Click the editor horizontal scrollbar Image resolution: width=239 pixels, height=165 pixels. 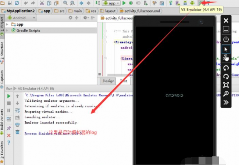tap(120, 75)
